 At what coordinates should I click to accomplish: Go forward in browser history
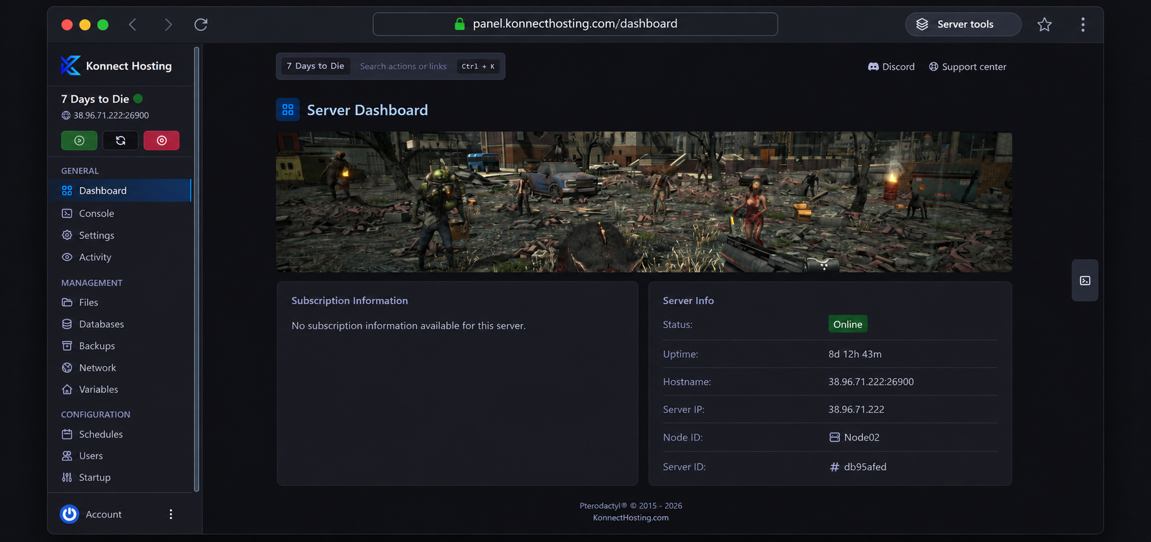coord(168,25)
